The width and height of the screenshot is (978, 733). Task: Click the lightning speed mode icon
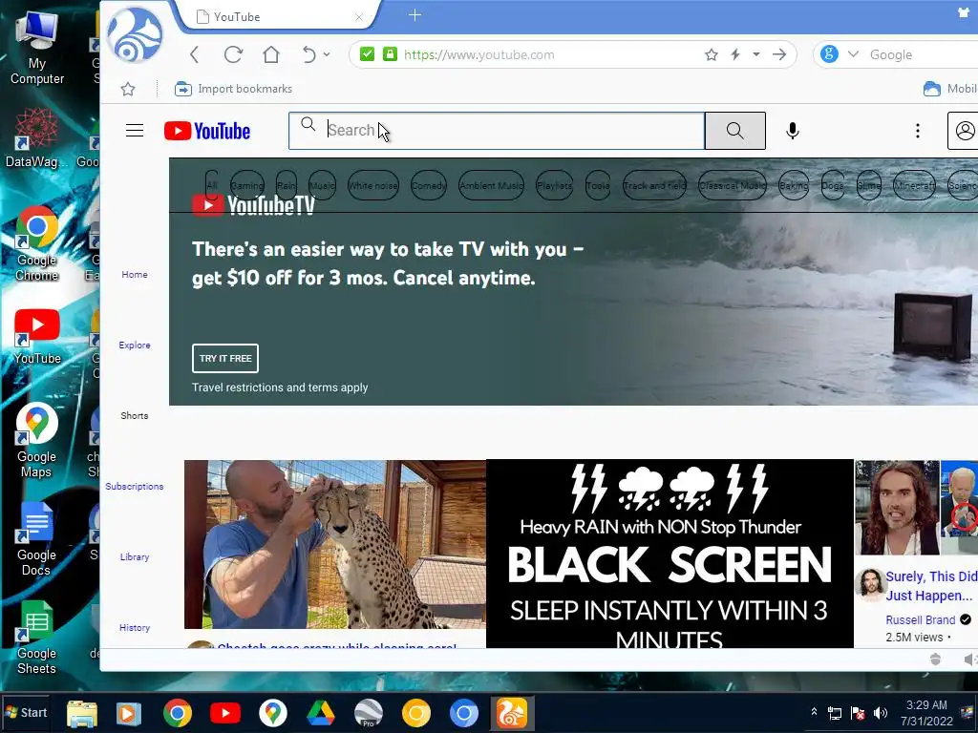736,54
